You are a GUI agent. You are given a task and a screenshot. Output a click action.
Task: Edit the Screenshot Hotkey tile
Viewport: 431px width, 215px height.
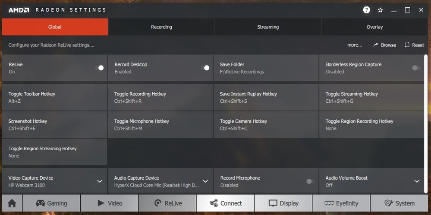click(54, 124)
